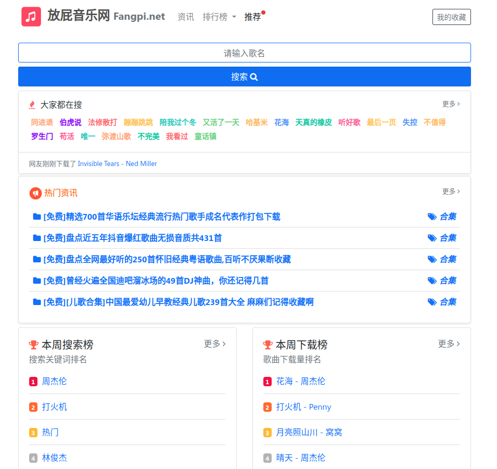Open 打火机 - Penny in the download ranking

(x=304, y=407)
